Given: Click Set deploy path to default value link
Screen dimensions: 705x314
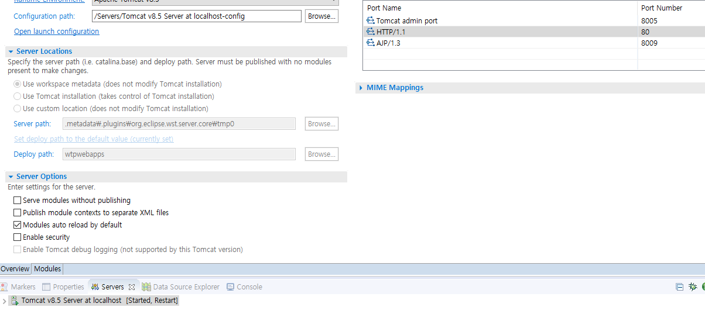Looking at the screenshot, I should [94, 139].
